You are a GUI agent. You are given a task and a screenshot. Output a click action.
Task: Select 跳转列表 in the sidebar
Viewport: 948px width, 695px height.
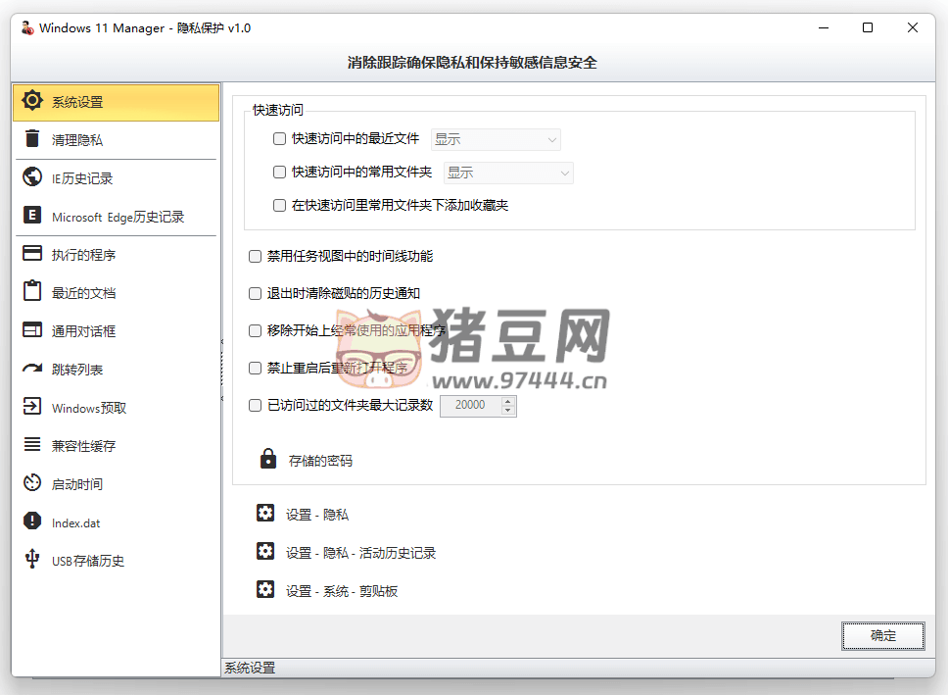coord(77,370)
